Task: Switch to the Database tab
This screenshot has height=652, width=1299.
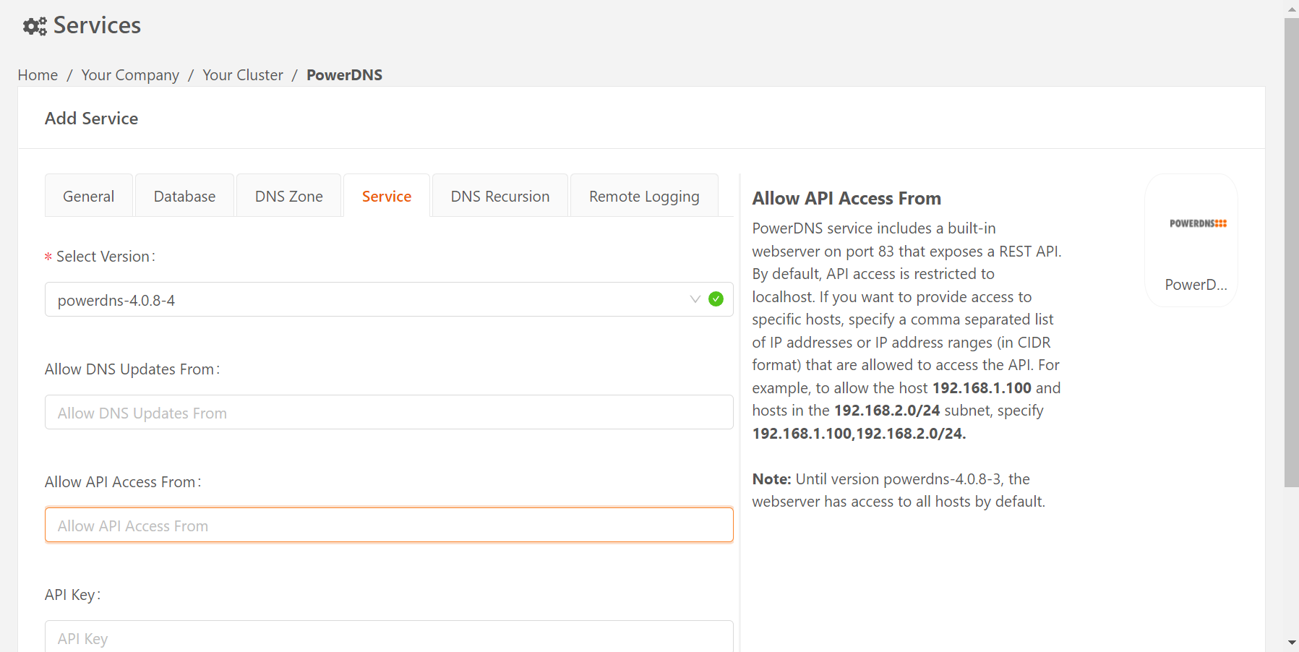Action: 184,196
